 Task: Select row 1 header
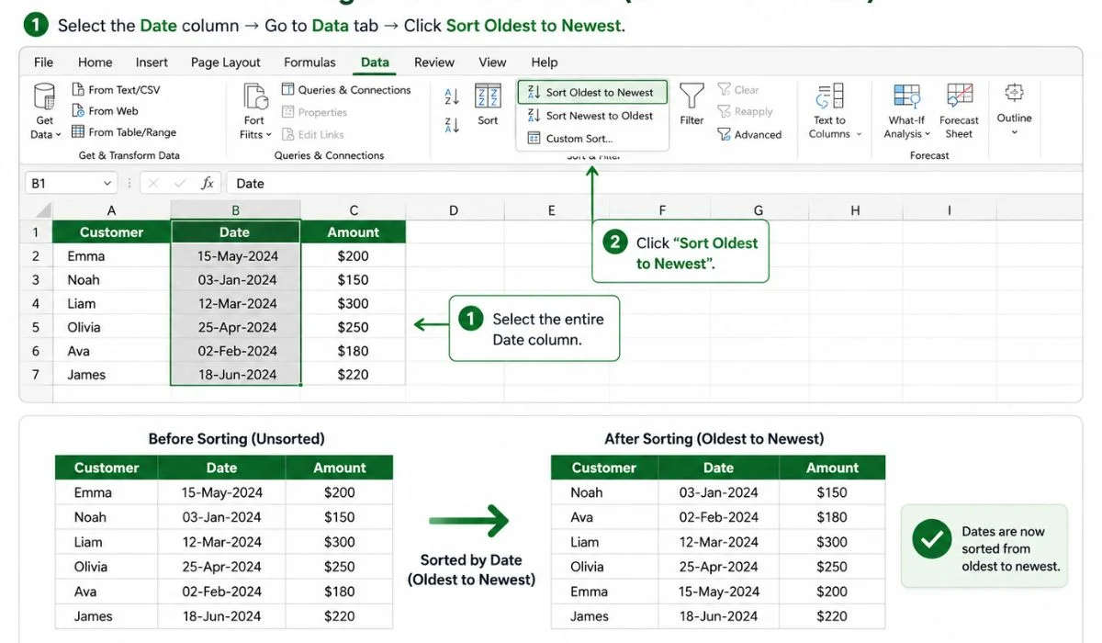pyautogui.click(x=36, y=232)
